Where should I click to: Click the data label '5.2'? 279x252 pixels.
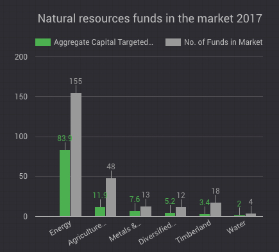[x=170, y=201]
